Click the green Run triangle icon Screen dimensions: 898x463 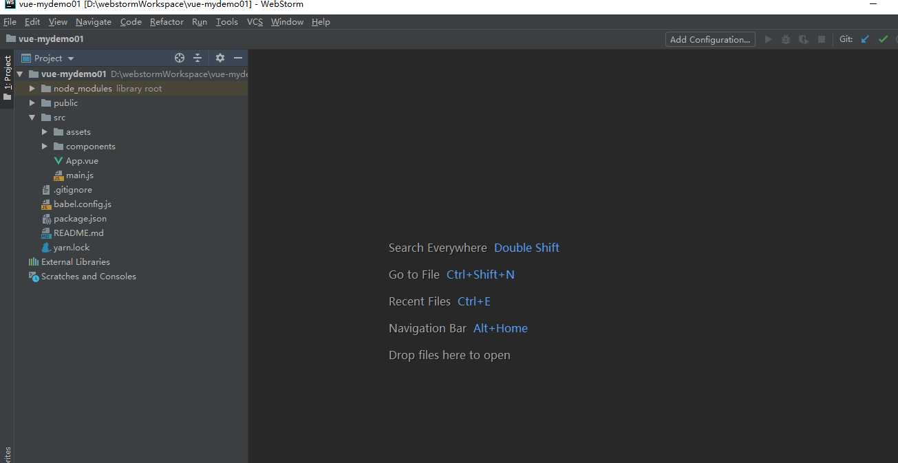coord(769,39)
